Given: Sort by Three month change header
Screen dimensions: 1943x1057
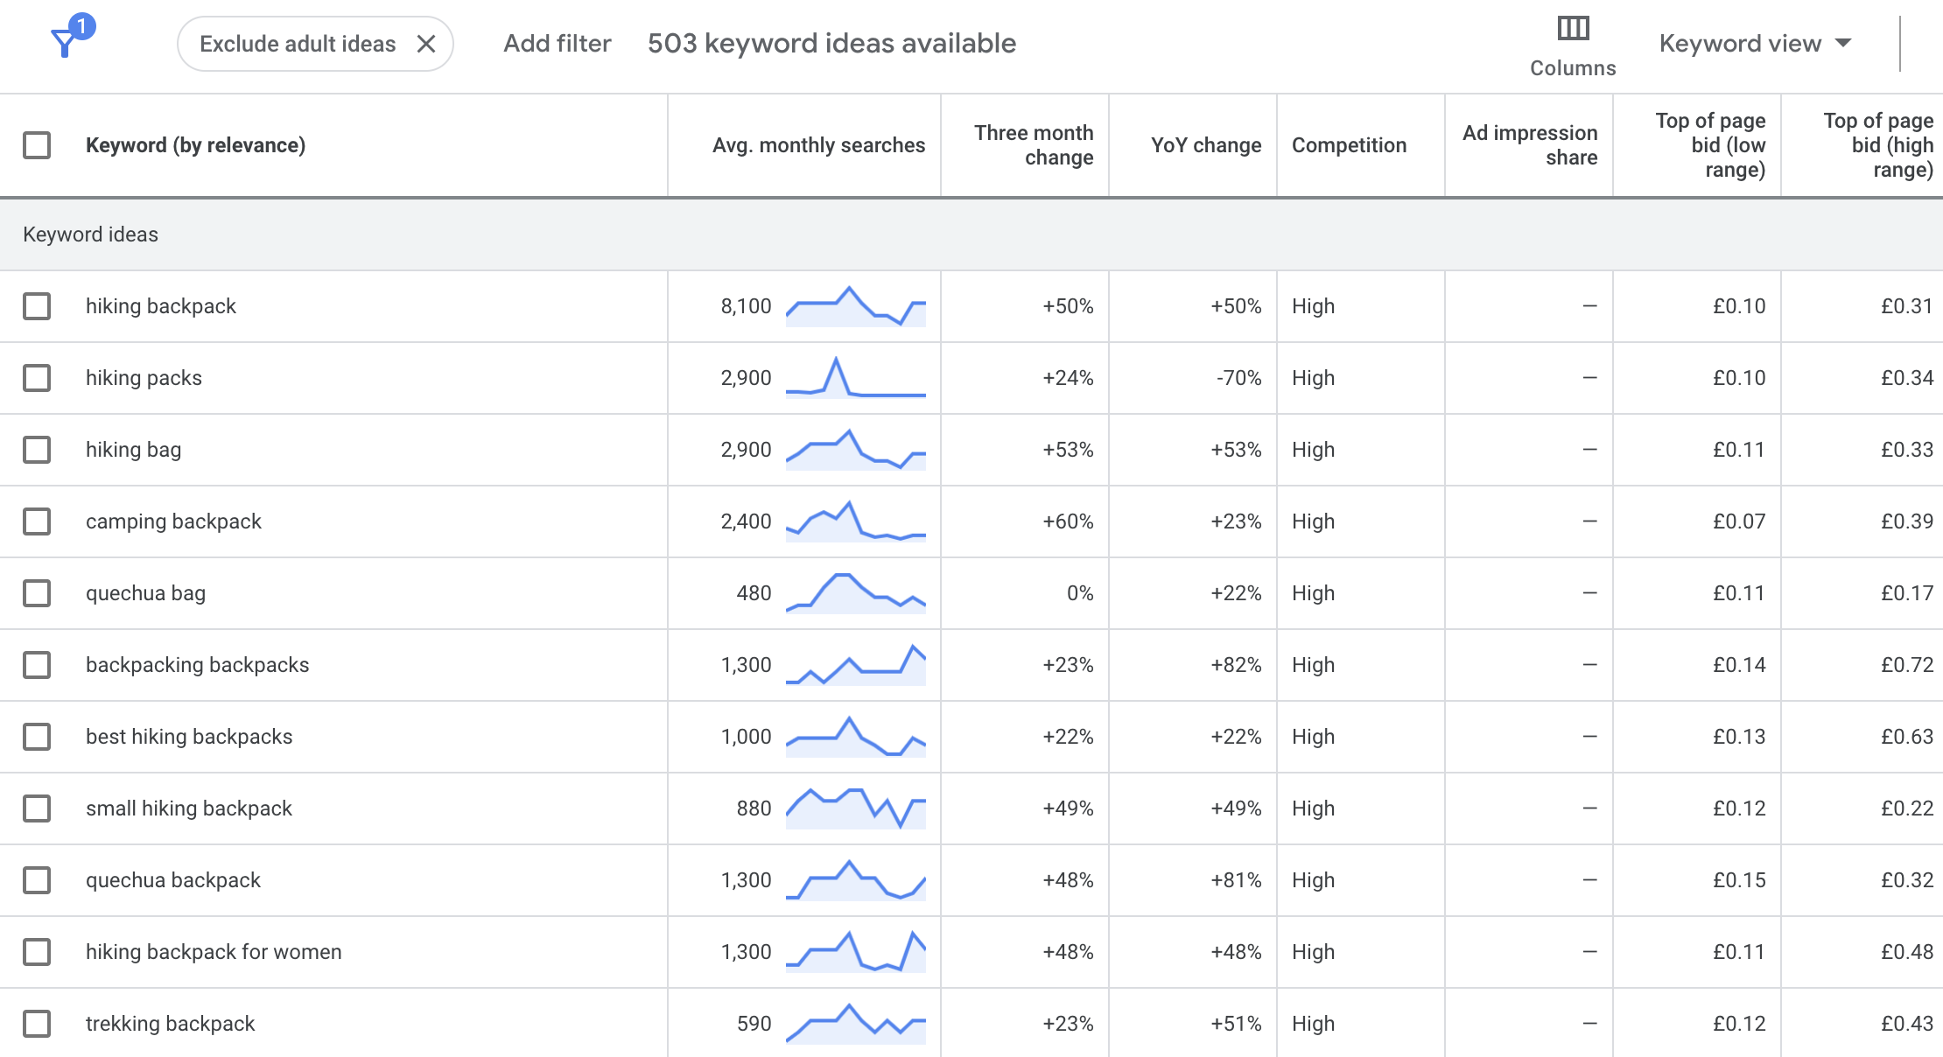Looking at the screenshot, I should (1034, 145).
